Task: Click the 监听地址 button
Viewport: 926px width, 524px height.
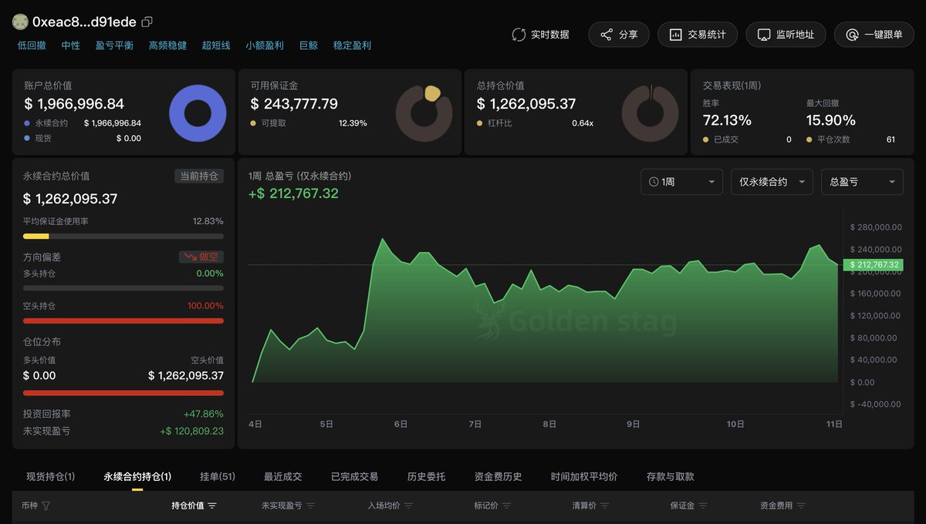Action: [786, 35]
